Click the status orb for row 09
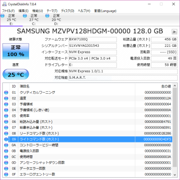 [x=6, y=139]
